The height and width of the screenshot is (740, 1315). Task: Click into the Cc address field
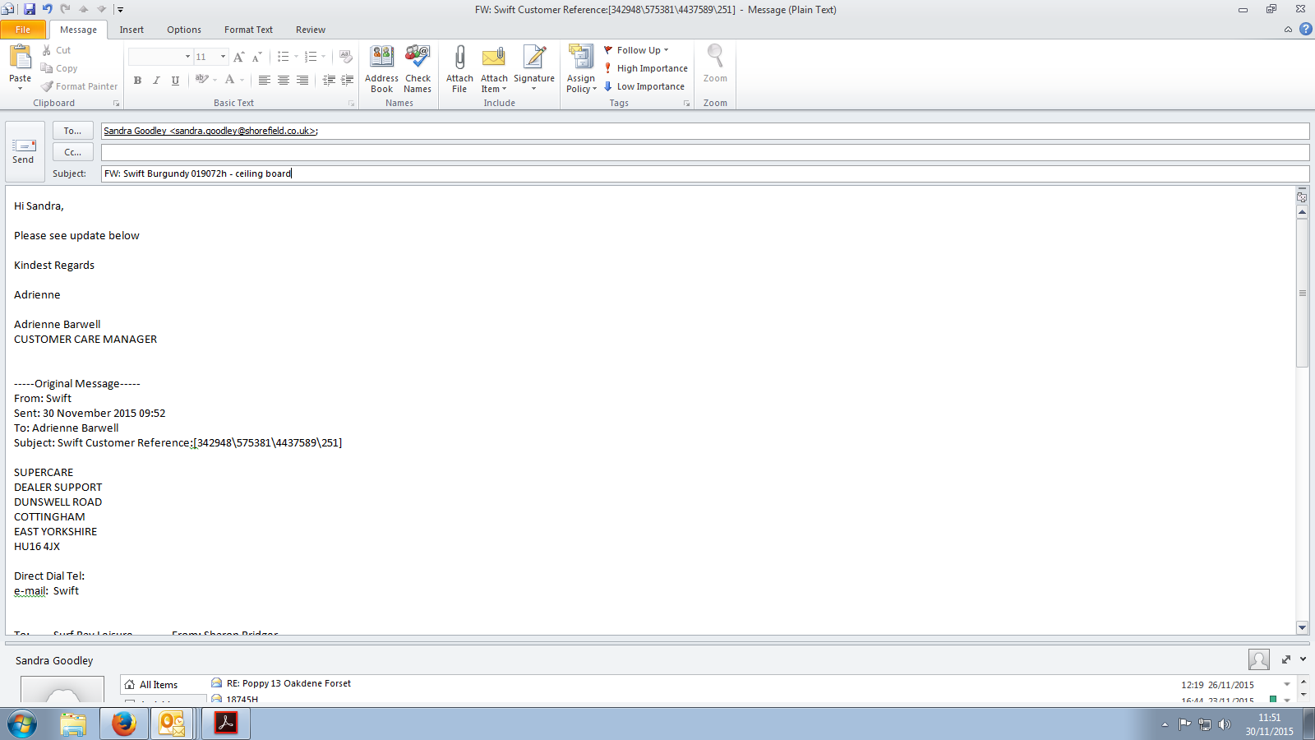(705, 152)
